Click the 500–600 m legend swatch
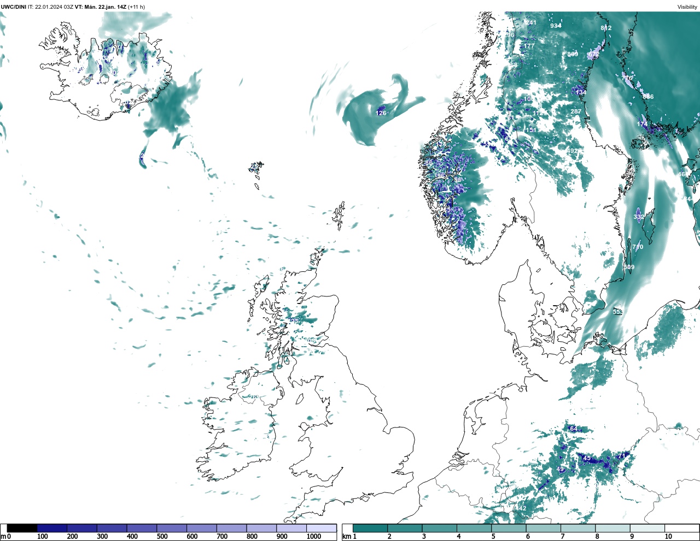The height and width of the screenshot is (541, 700). 172,528
